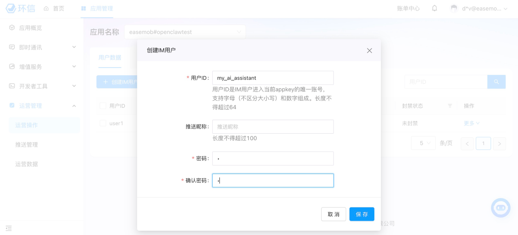Image resolution: width=518 pixels, height=235 pixels.
Task: Collapse the 运营管理 menu
Action: pyautogui.click(x=74, y=106)
